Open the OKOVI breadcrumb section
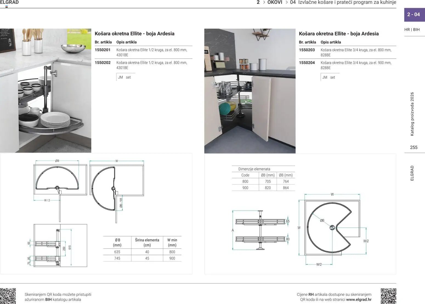 click(275, 2)
